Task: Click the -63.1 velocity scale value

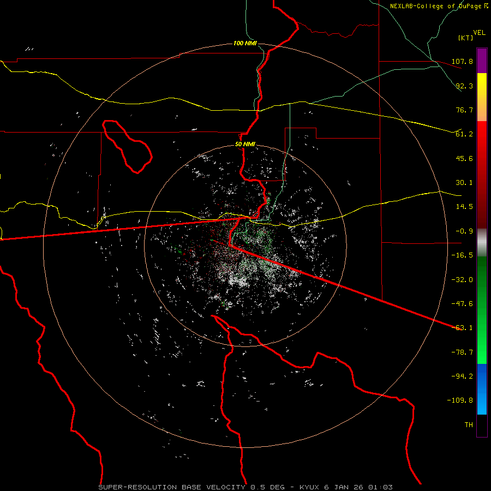Action: [x=462, y=328]
